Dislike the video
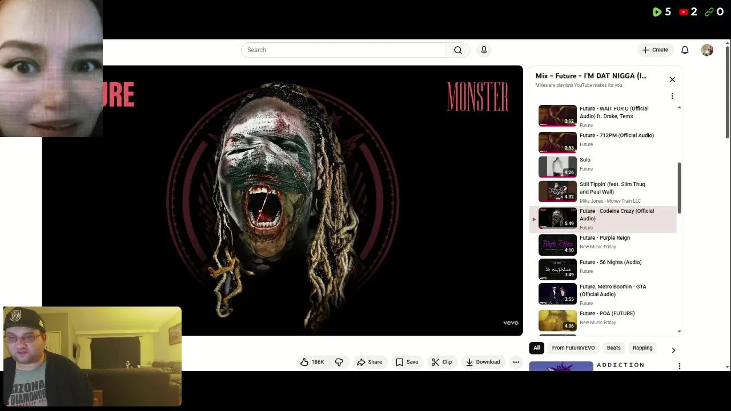The width and height of the screenshot is (731, 411). click(339, 362)
